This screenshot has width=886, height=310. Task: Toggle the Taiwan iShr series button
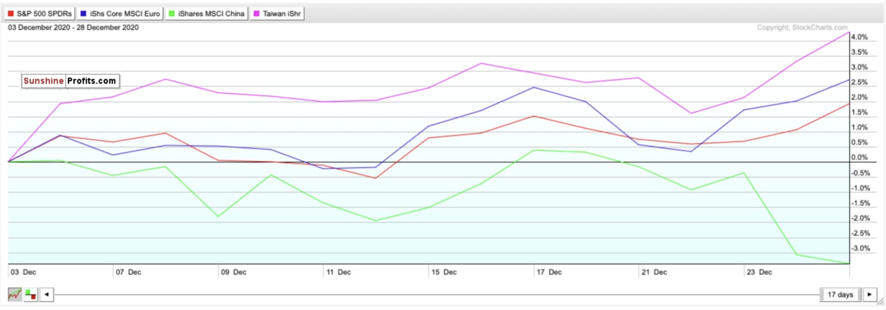pyautogui.click(x=277, y=14)
